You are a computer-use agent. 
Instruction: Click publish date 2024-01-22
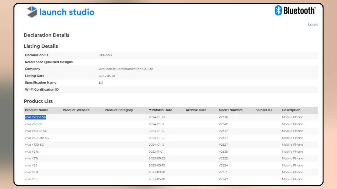pos(157,117)
